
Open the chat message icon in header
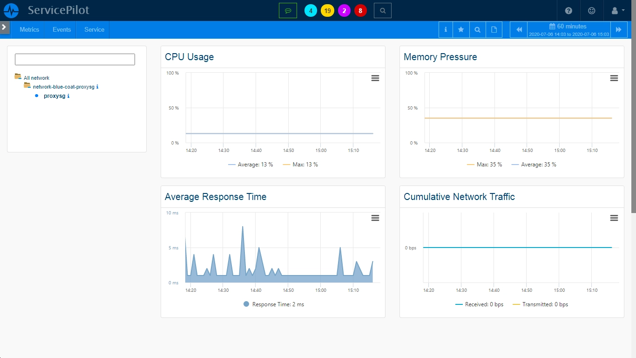coord(288,10)
